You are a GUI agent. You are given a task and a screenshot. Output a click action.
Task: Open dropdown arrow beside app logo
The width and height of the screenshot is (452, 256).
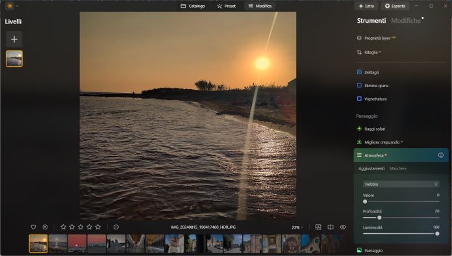coord(17,6)
